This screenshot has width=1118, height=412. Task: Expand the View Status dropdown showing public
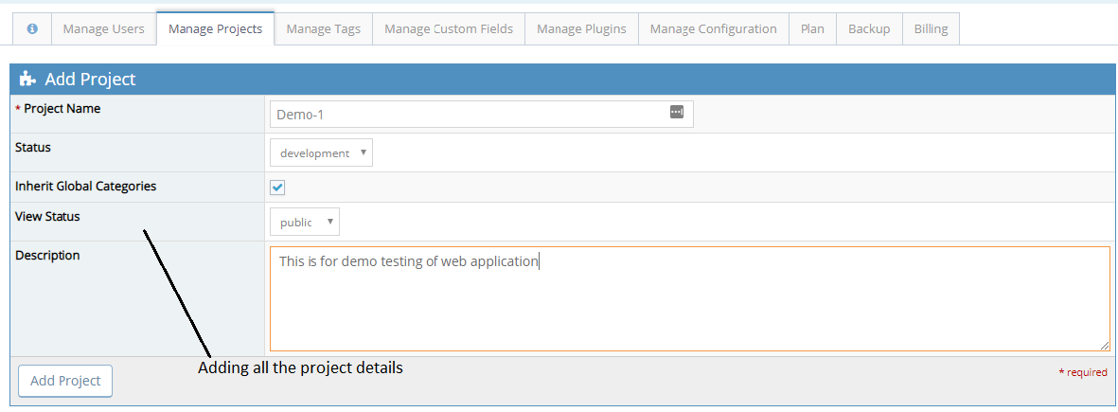pos(304,223)
